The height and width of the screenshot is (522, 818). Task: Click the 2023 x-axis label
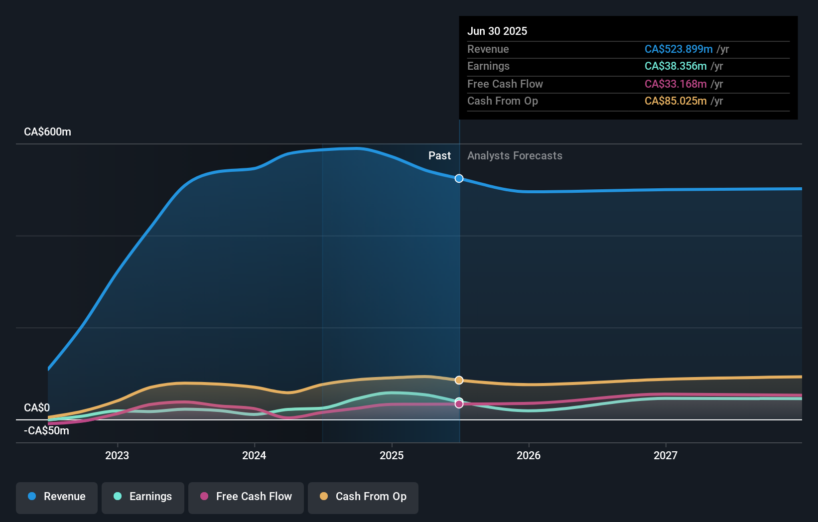(117, 455)
